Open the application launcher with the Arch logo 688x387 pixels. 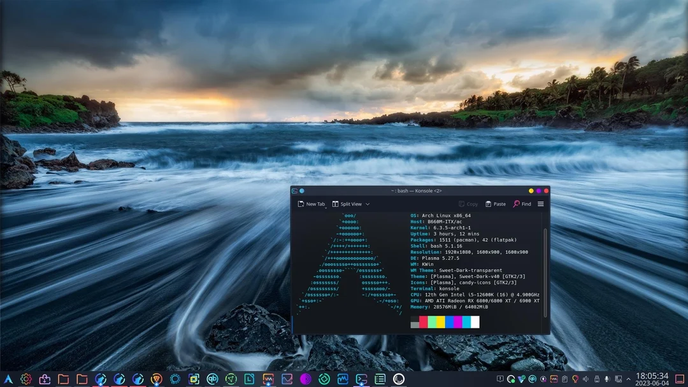tap(9, 379)
